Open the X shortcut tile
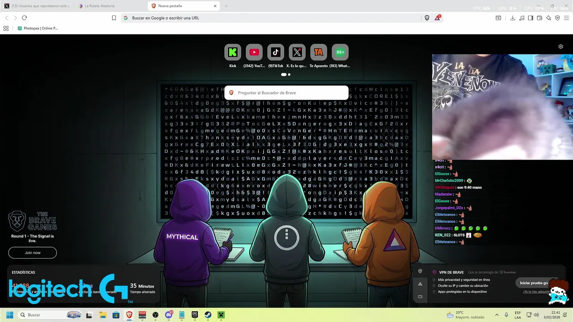Viewport: 573px width, 322px height. coord(297,52)
